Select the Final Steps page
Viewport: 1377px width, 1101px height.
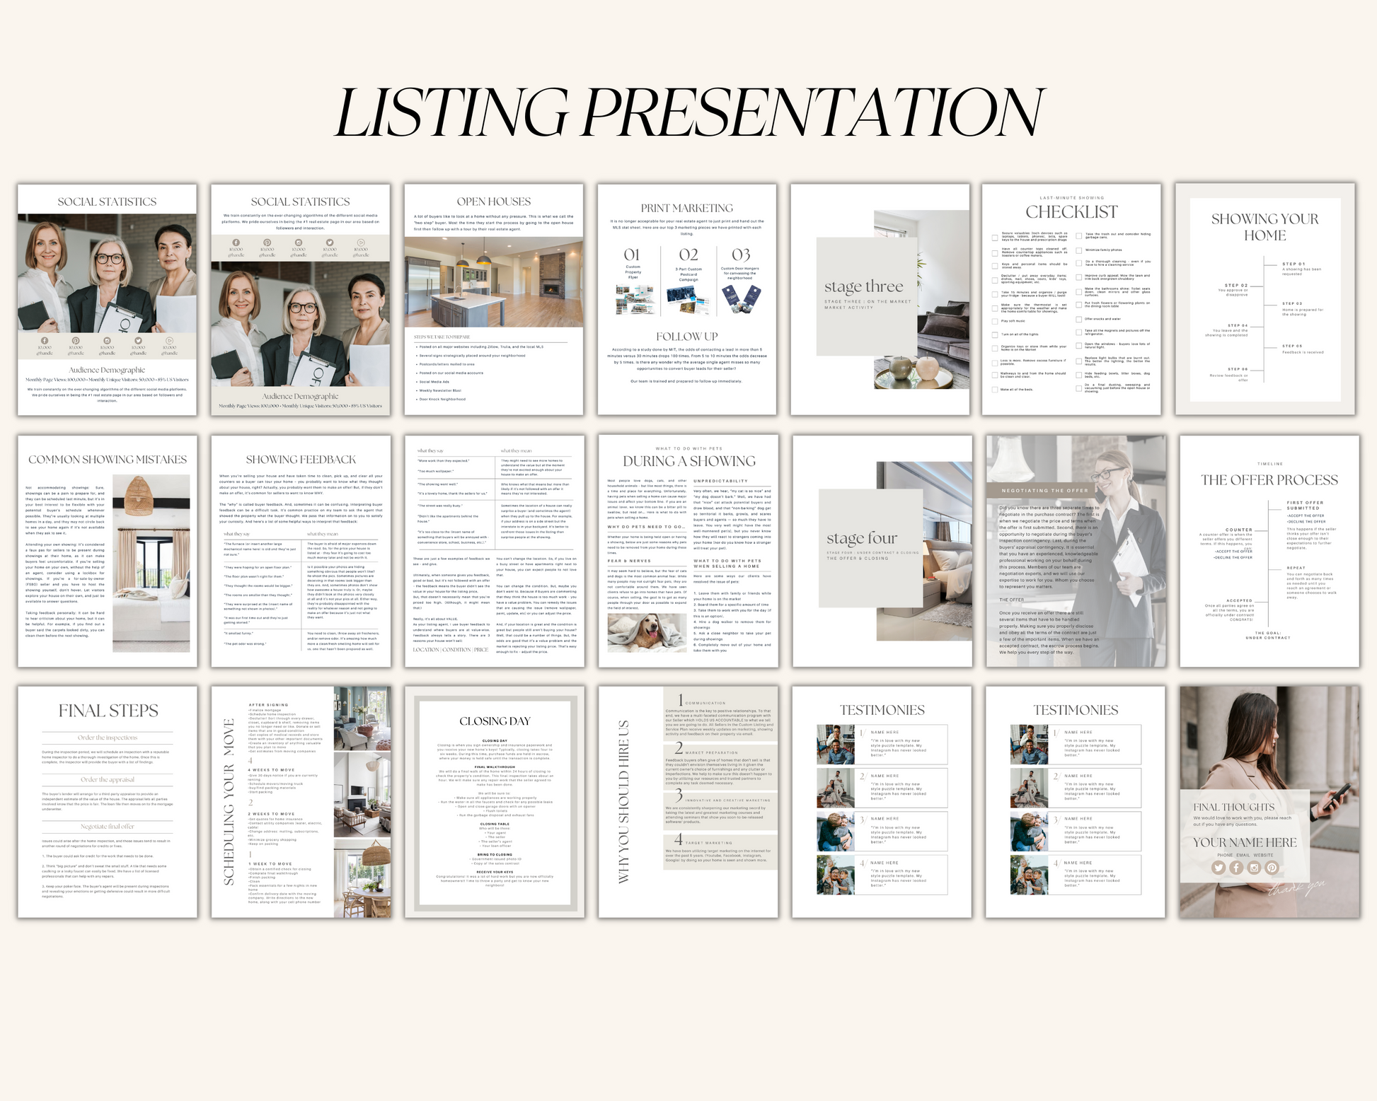click(108, 801)
